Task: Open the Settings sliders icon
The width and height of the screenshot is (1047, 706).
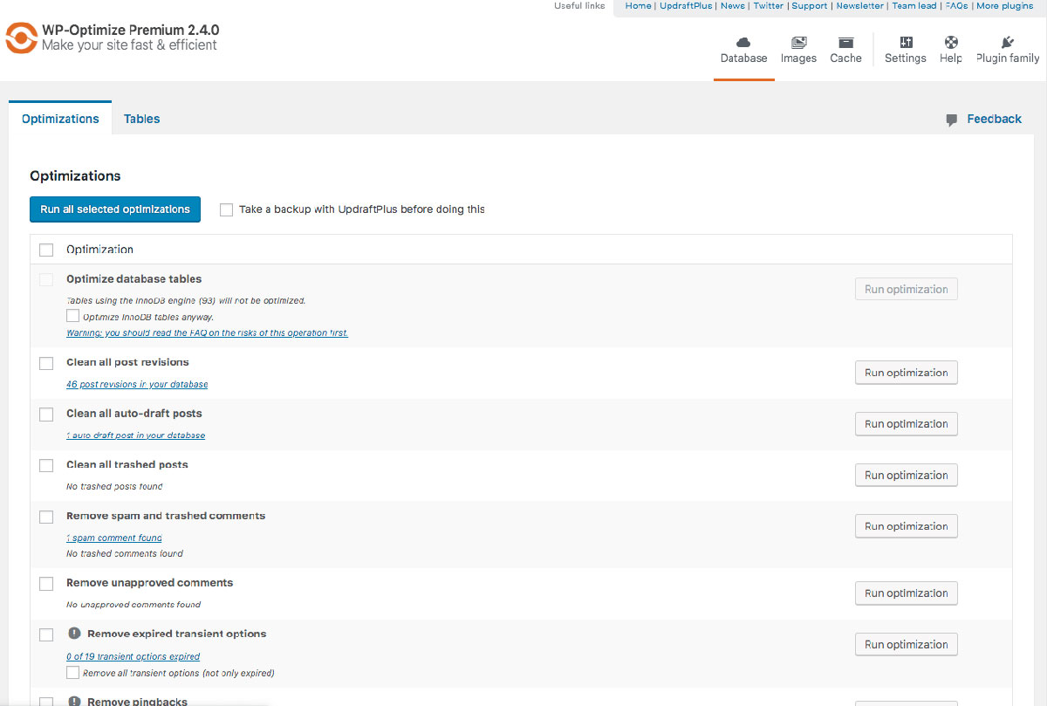Action: tap(906, 42)
